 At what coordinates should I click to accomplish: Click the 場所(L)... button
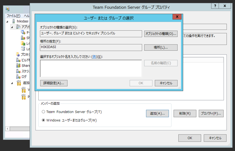click(x=161, y=48)
